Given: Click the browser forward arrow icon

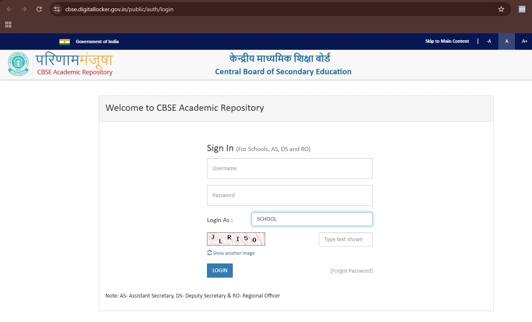Looking at the screenshot, I should [x=24, y=9].
